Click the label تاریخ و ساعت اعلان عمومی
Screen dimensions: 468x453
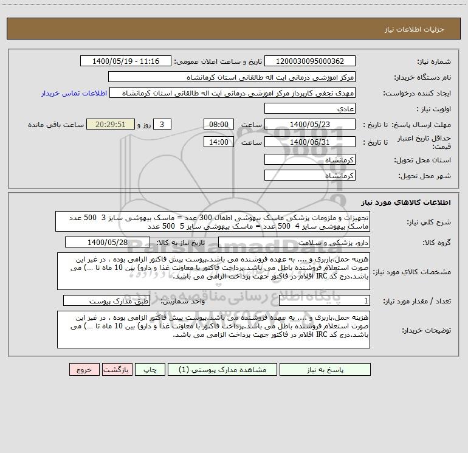[218, 61]
